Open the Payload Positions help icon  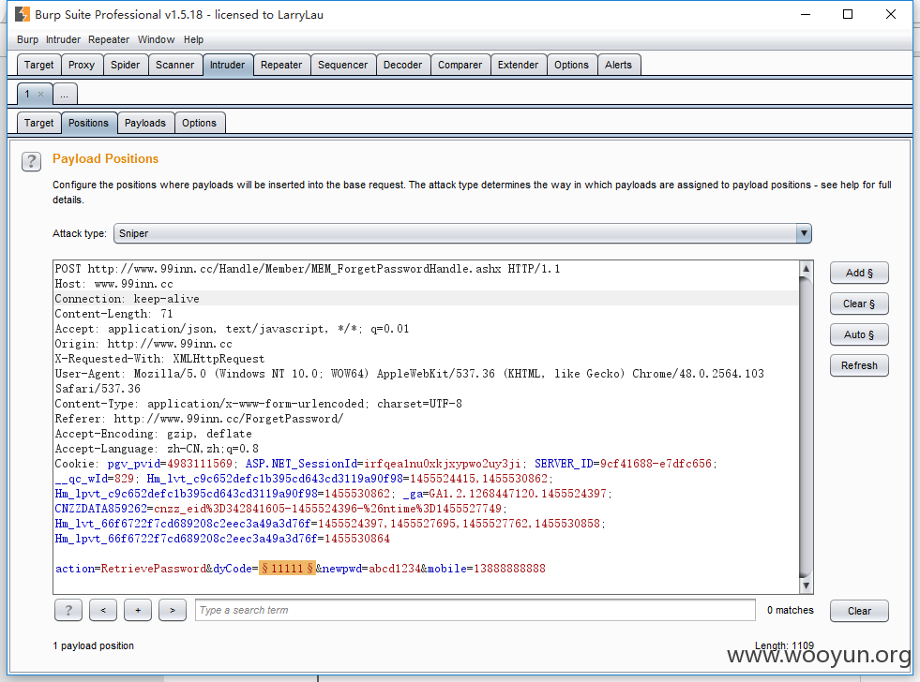tap(31, 161)
